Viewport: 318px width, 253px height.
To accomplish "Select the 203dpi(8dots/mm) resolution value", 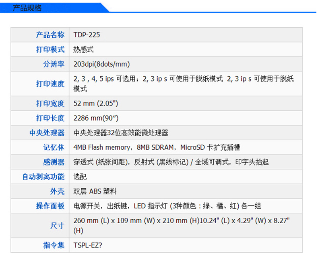I will pyautogui.click(x=101, y=64).
